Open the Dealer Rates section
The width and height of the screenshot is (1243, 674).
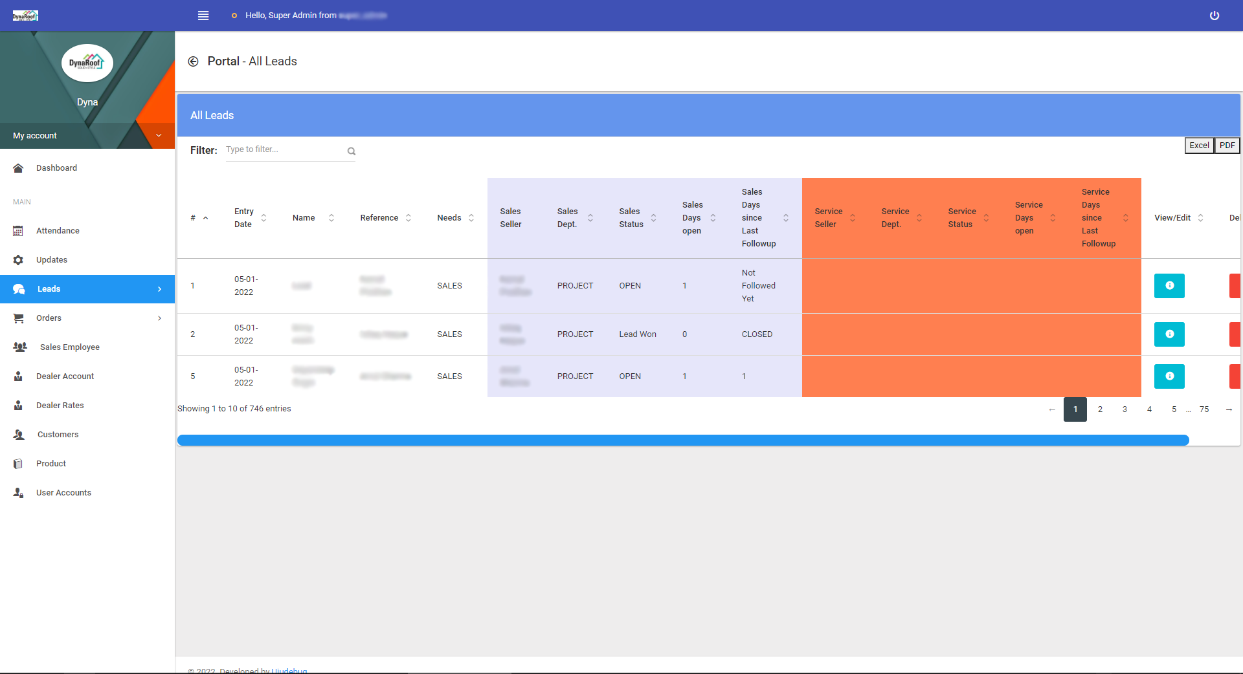point(60,405)
